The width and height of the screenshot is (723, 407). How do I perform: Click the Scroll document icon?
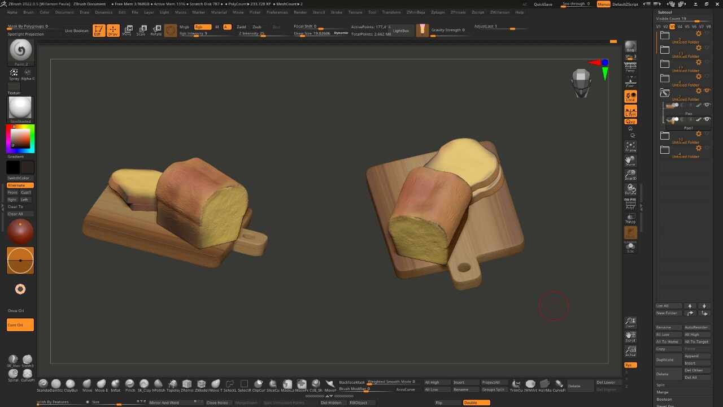630,336
